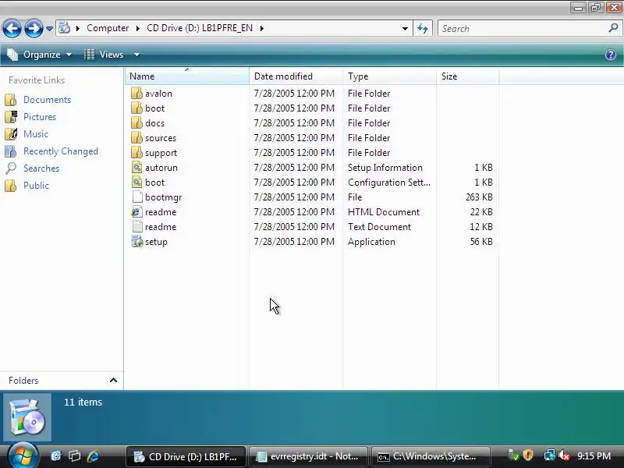Viewport: 624px width, 468px height.
Task: Sort by the Size column header
Action: (x=467, y=76)
